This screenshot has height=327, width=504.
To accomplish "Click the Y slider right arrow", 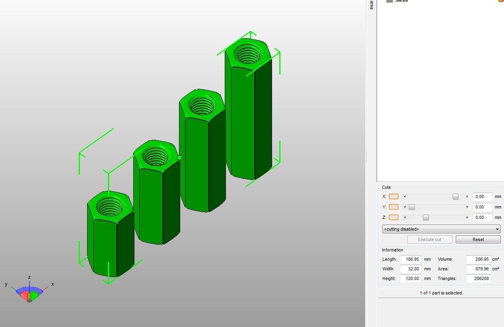I will coord(467,207).
